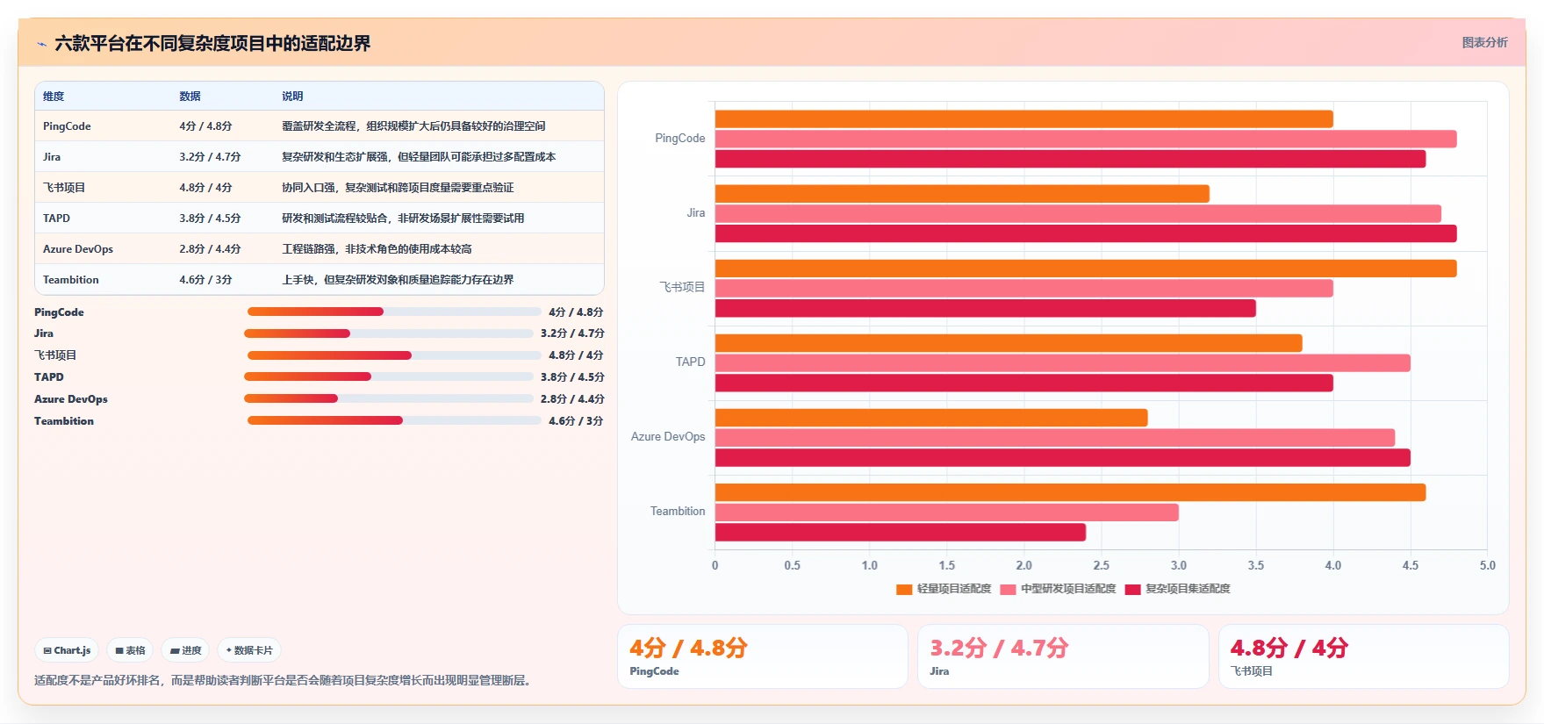Click the Jira progress bar
The width and height of the screenshot is (1544, 724).
point(389,333)
